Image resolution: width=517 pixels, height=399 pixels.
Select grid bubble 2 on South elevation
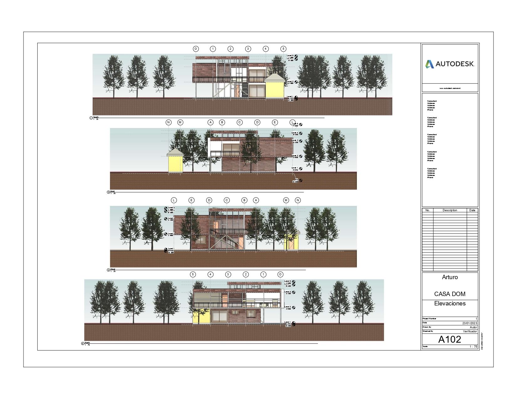231,49
